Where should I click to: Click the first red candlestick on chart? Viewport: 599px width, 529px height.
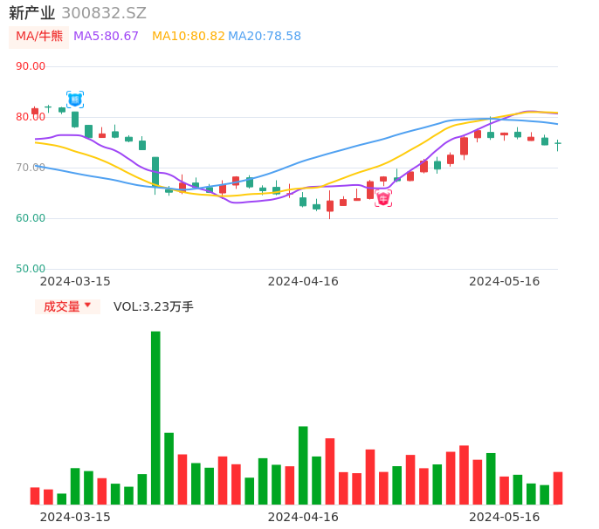pos(35,112)
